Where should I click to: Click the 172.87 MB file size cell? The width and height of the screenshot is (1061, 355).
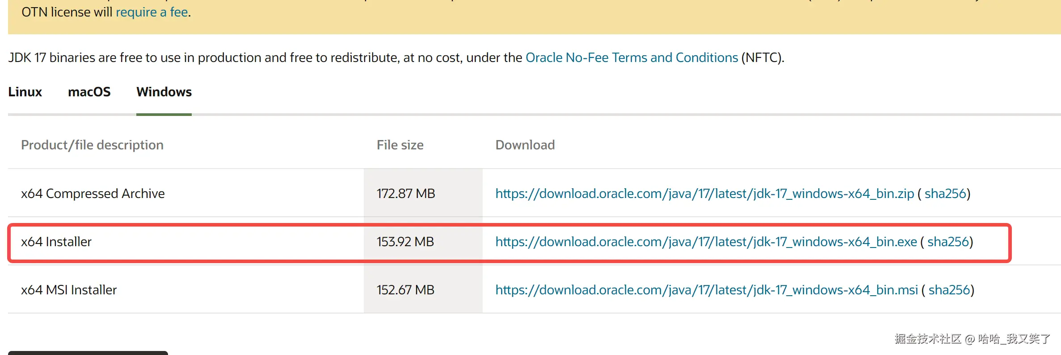point(406,194)
